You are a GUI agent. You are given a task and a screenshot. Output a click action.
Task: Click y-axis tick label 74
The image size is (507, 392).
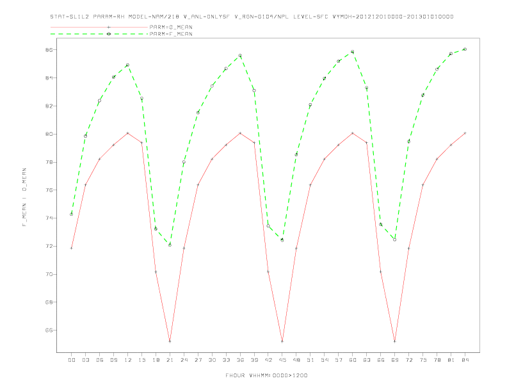49,218
